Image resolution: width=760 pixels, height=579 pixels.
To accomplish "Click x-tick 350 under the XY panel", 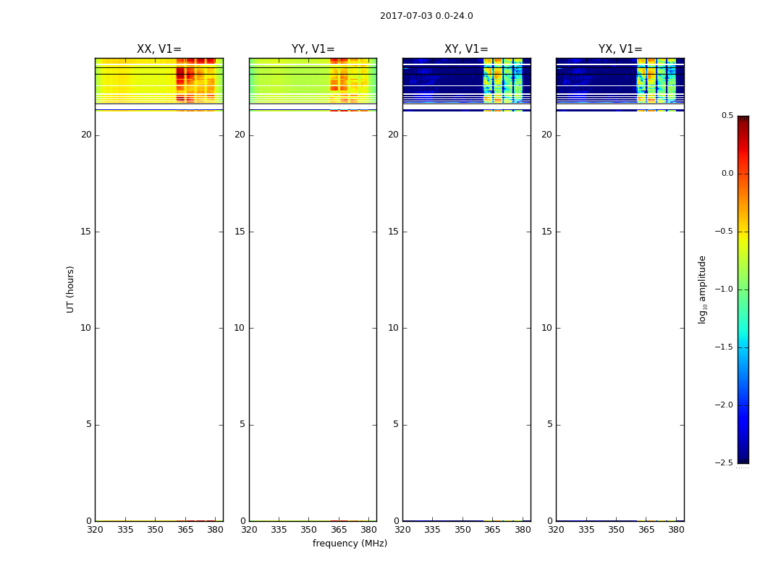I will tap(463, 530).
